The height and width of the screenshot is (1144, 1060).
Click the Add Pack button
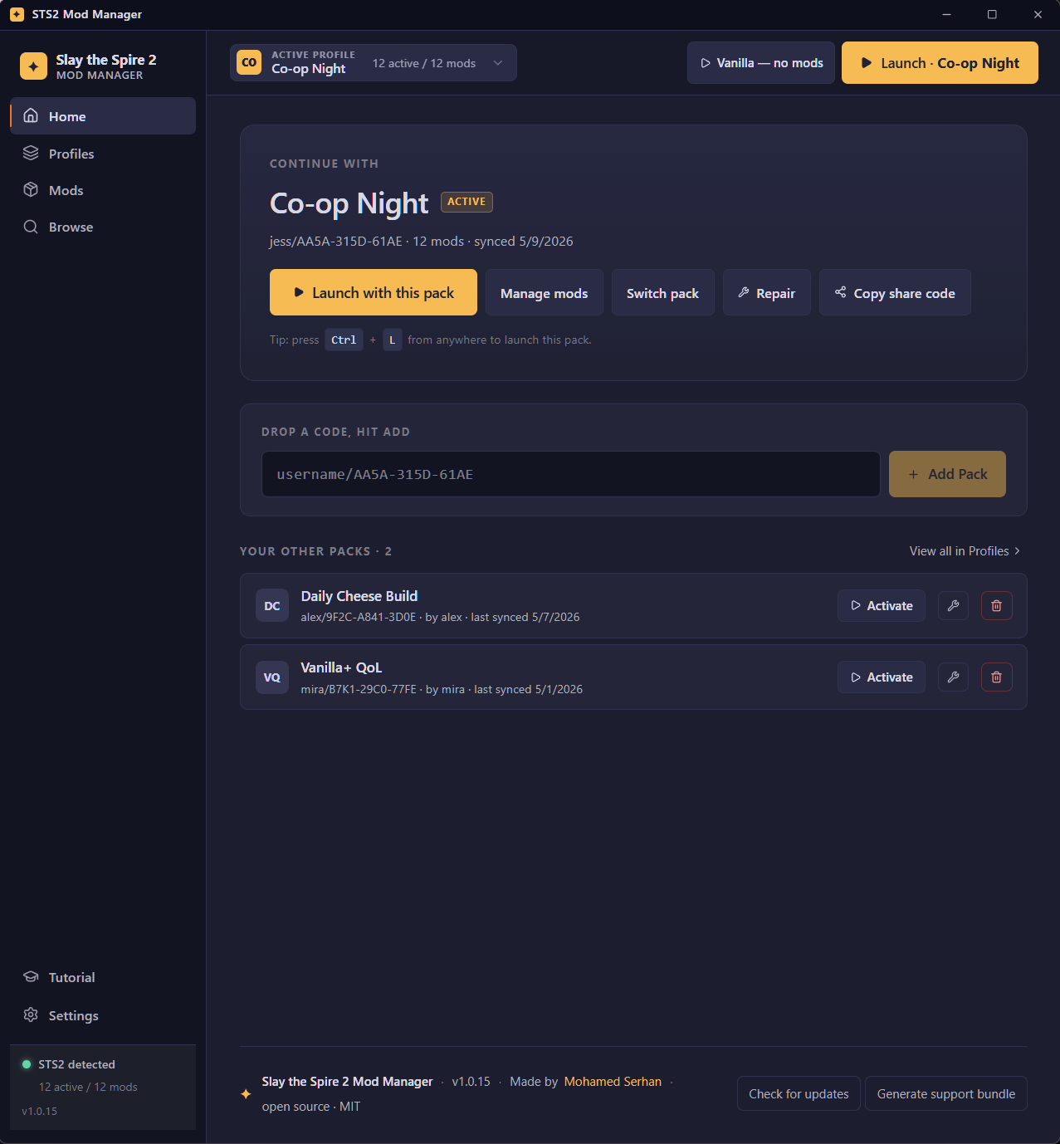coord(947,474)
